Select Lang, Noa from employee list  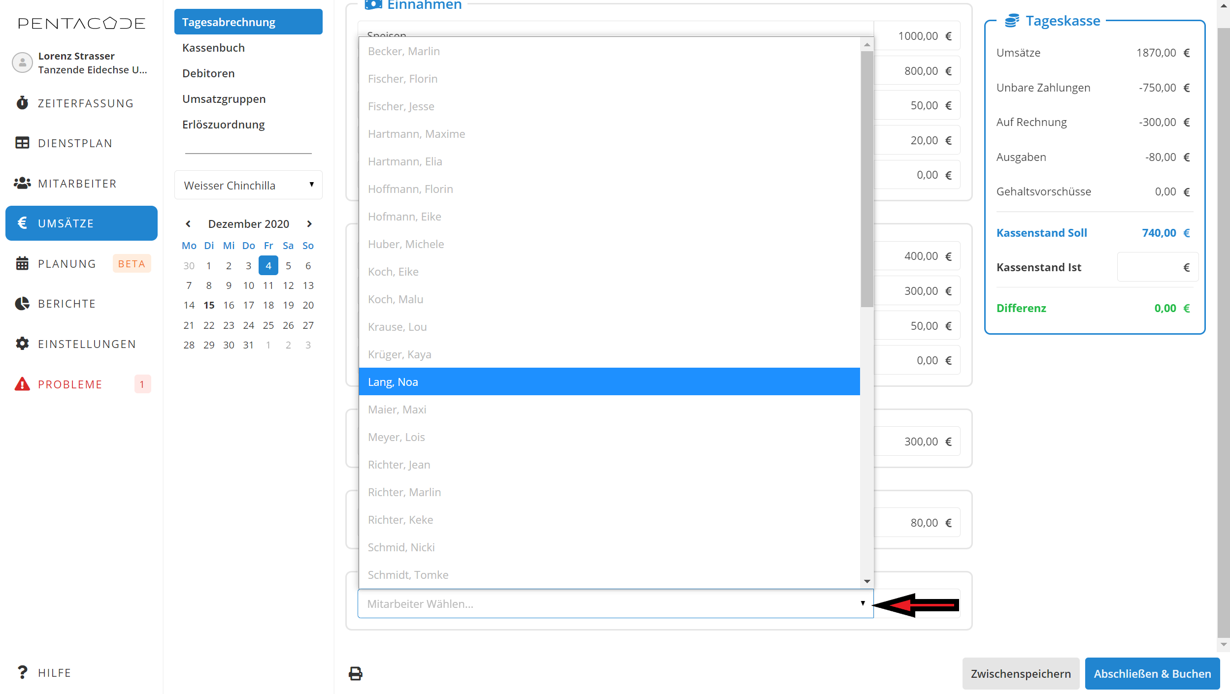coord(609,381)
